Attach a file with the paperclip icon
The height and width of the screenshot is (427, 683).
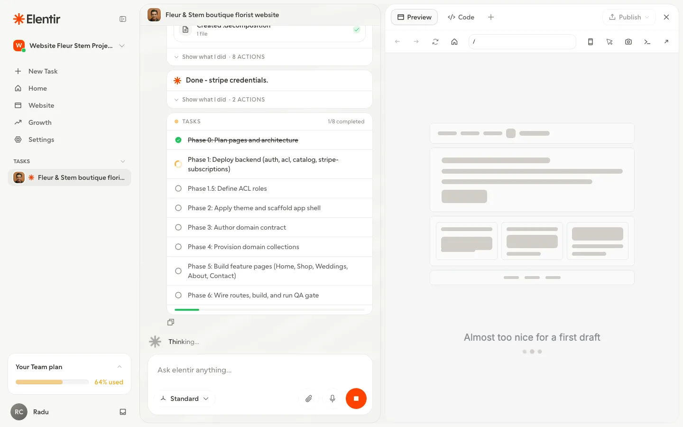[309, 399]
